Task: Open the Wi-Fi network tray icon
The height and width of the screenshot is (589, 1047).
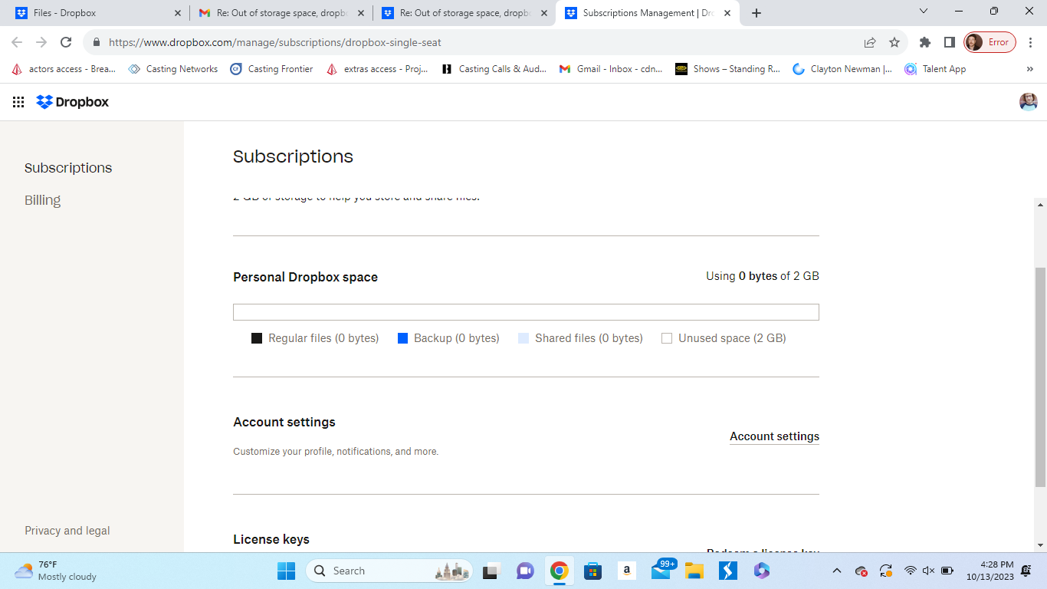Action: [x=911, y=571]
